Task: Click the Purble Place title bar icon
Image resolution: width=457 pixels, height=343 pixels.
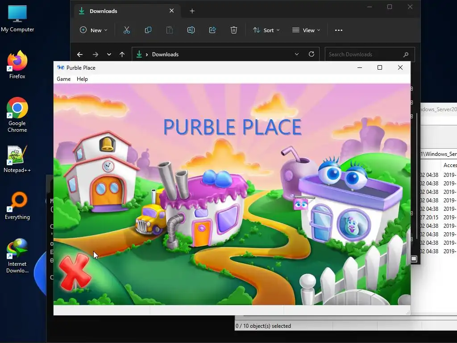Action: coord(61,68)
